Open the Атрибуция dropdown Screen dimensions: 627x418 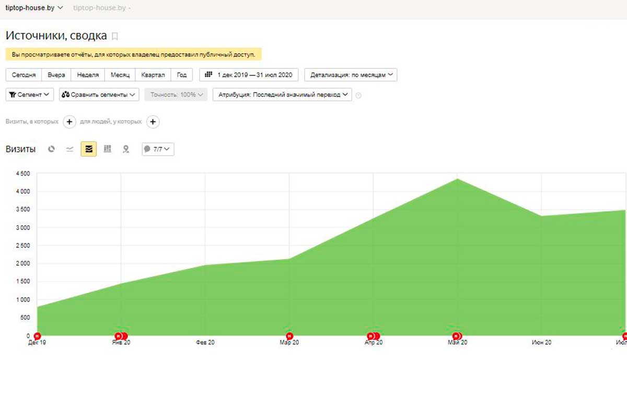click(x=282, y=95)
